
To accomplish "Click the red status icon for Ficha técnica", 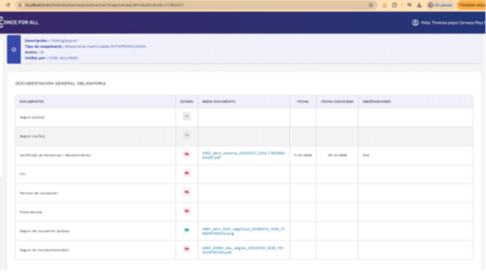I will 187,211.
